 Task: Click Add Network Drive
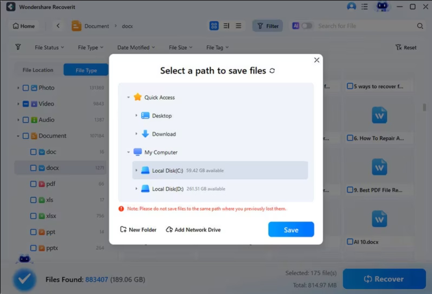(x=193, y=229)
